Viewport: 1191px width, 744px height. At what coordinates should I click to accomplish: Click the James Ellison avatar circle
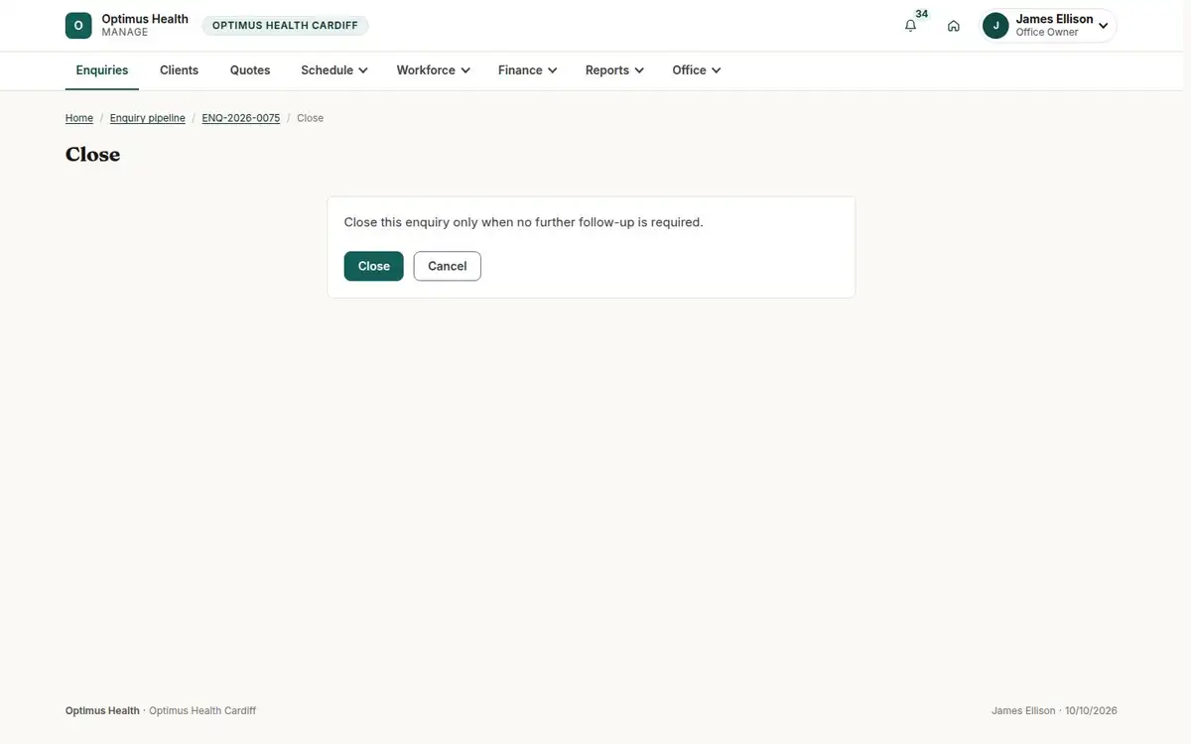pyautogui.click(x=995, y=26)
